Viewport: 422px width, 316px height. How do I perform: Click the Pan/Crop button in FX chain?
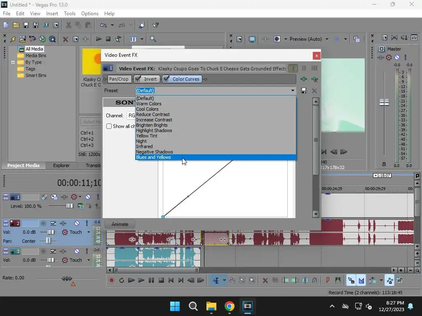119,79
